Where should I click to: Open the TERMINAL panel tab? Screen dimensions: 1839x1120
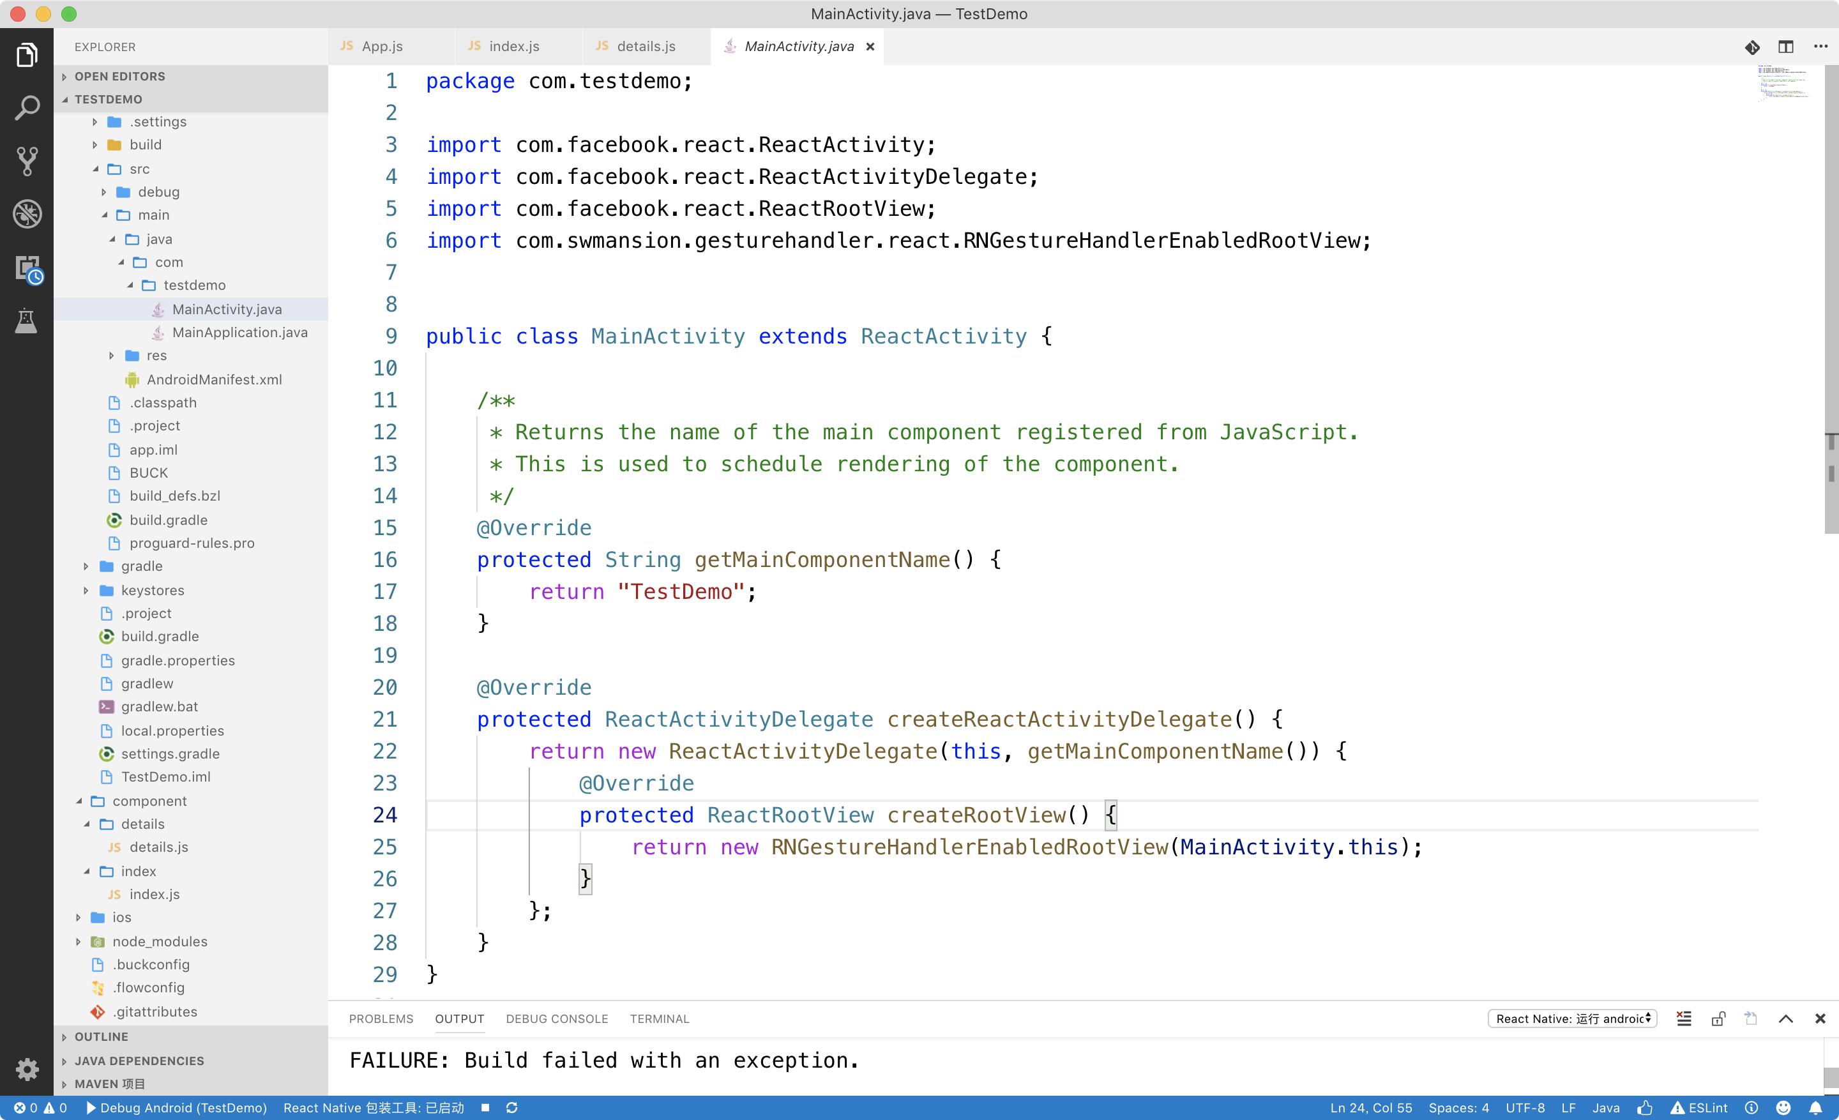point(659,1018)
